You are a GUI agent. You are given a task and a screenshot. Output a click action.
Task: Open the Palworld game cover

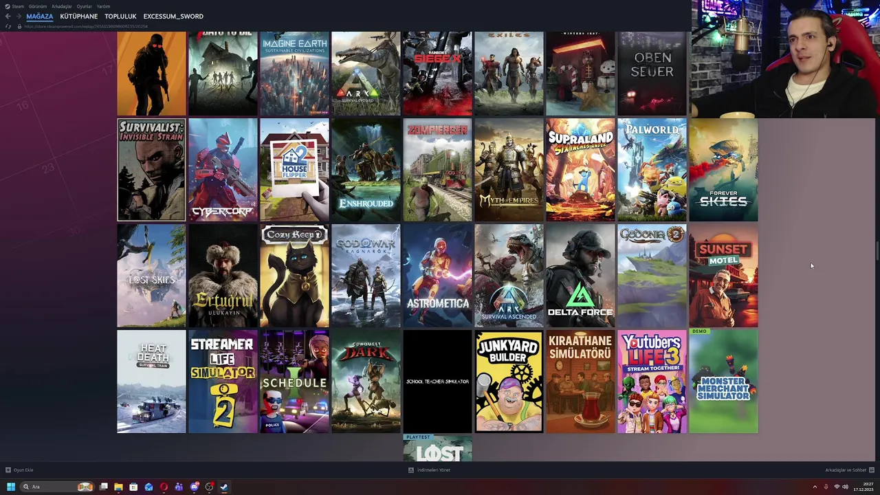coord(652,170)
